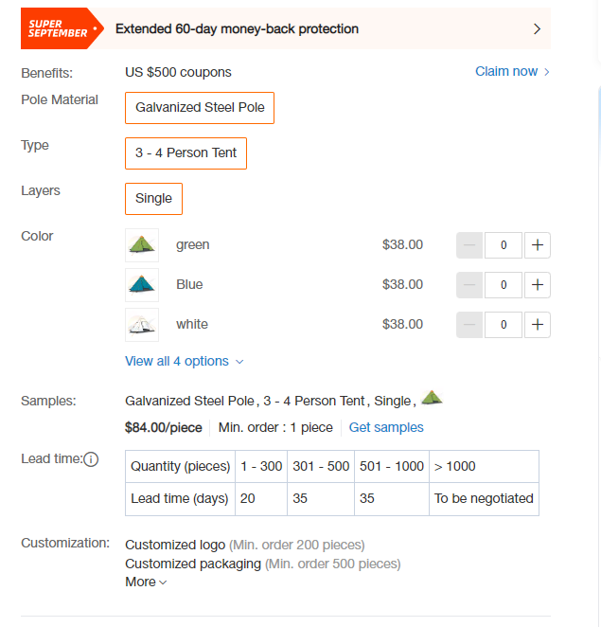The image size is (601, 627).
Task: Click the Super September banner arrow
Action: 537,28
